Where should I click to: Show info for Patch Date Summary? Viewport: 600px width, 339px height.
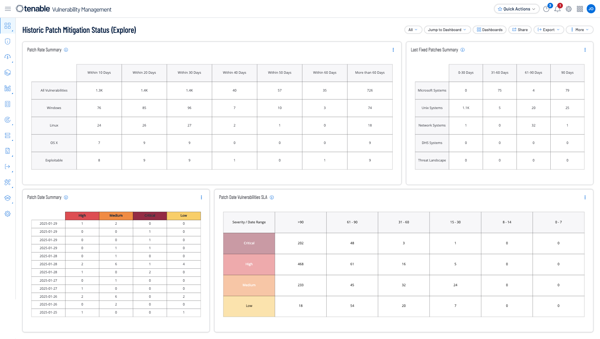pyautogui.click(x=66, y=197)
